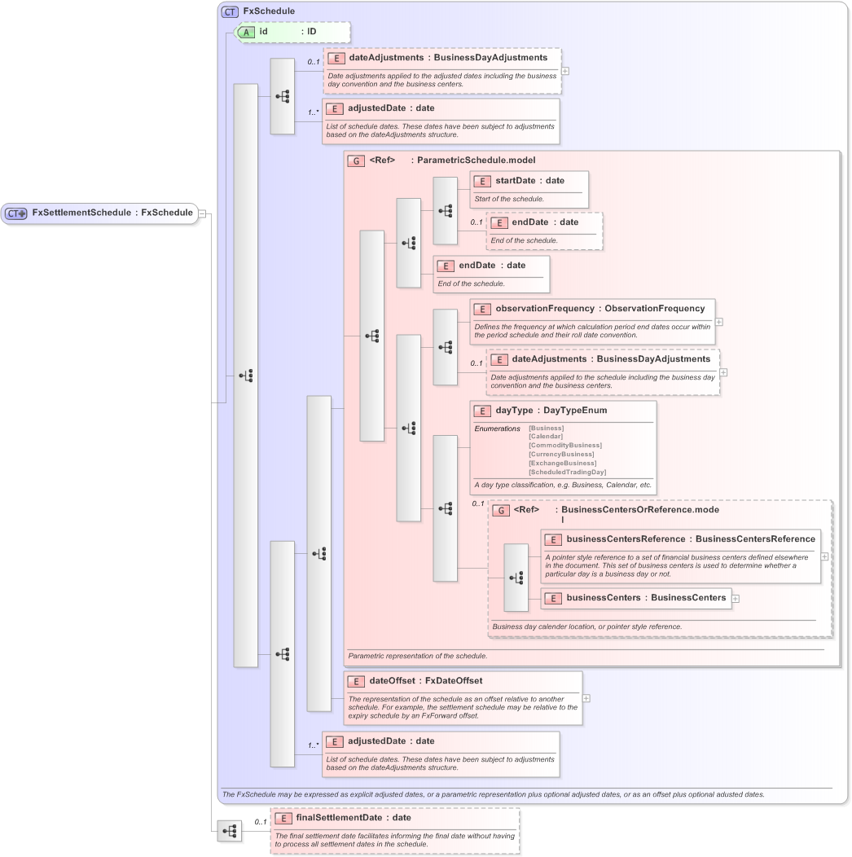Click businessCentersReference : BusinessCentersReference label
The height and width of the screenshot is (857, 852).
point(691,539)
